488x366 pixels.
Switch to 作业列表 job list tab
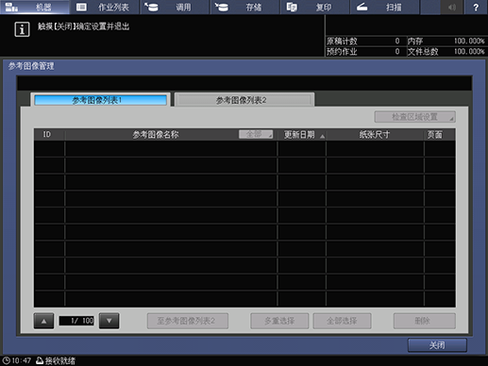[105, 7]
